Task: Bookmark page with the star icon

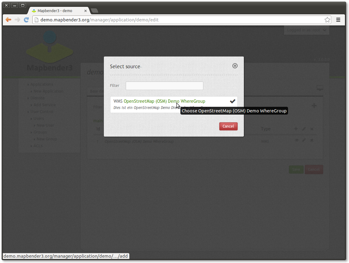Action: pos(327,20)
